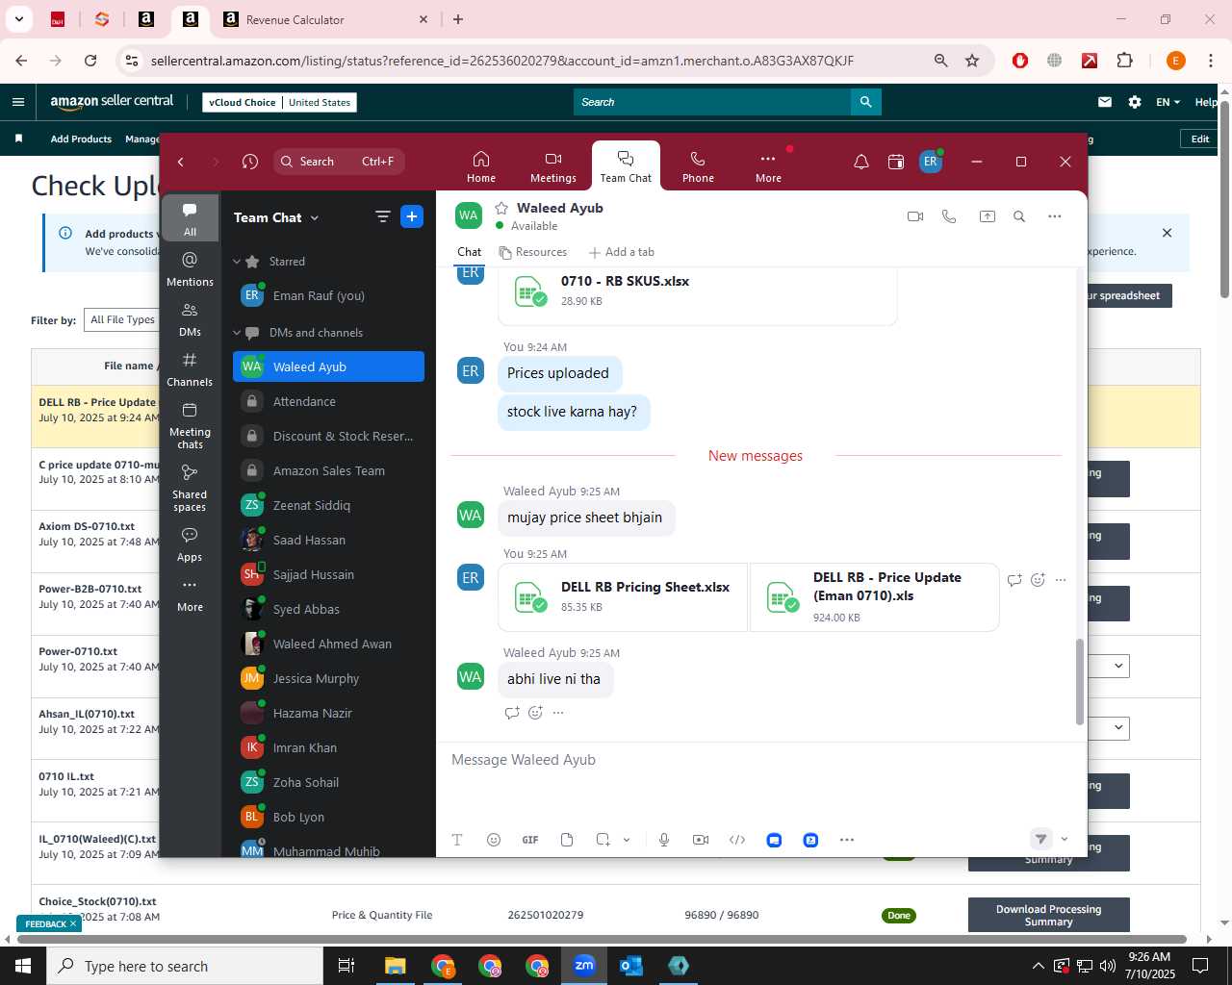The width and height of the screenshot is (1232, 985).
Task: Open Zoom notifications bell
Action: point(861,162)
